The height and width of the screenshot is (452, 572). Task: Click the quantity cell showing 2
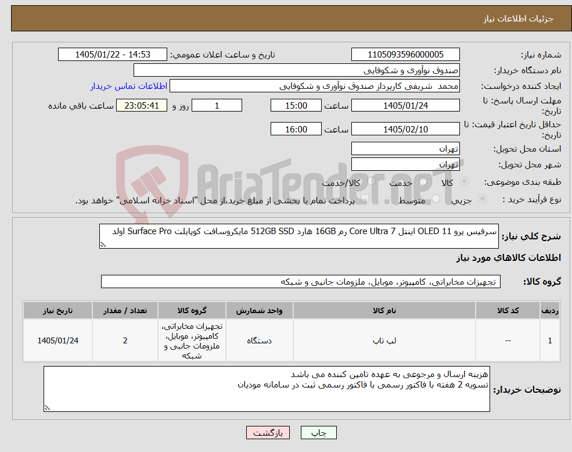125,340
